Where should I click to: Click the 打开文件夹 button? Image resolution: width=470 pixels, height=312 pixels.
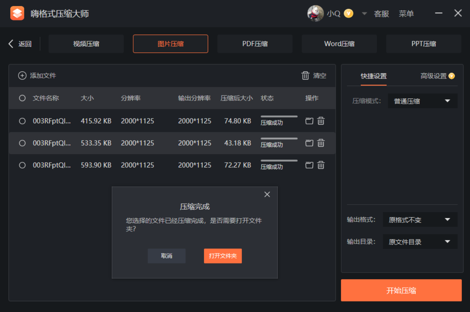pyautogui.click(x=223, y=256)
